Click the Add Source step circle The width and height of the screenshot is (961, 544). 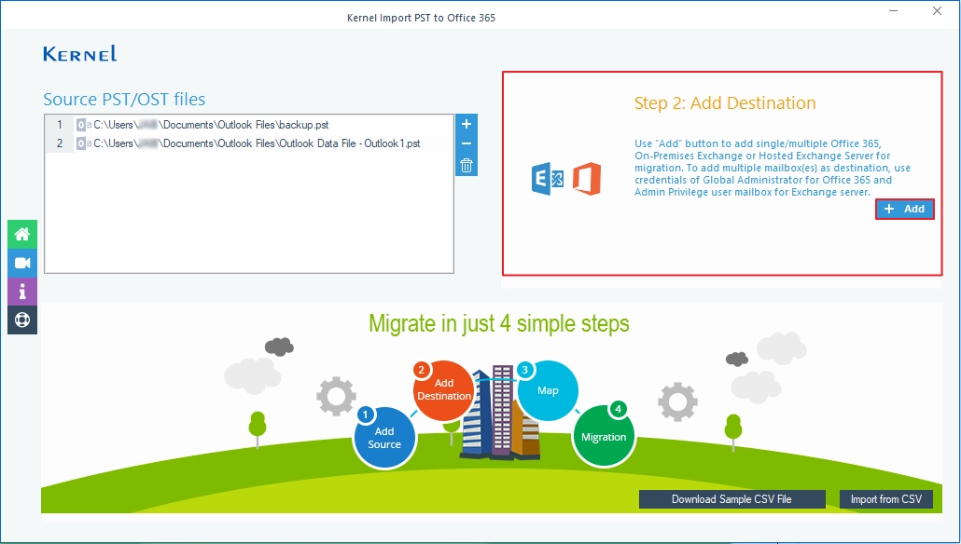pos(384,438)
